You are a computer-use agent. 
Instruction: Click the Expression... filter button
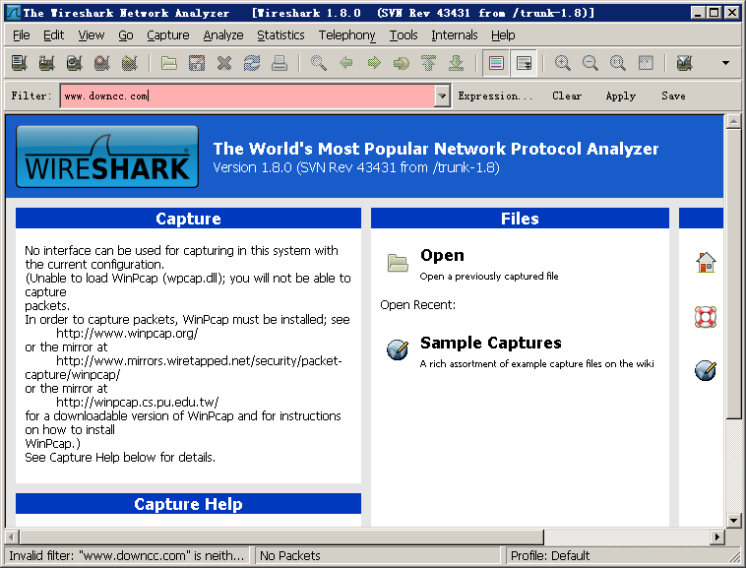(x=495, y=96)
